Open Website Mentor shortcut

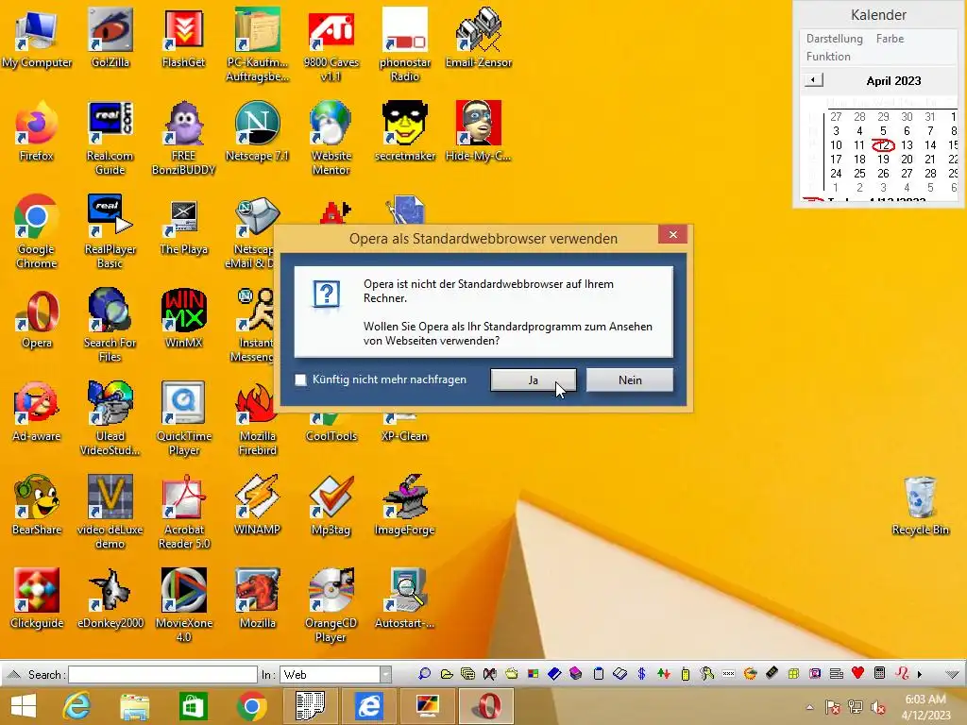pyautogui.click(x=331, y=138)
